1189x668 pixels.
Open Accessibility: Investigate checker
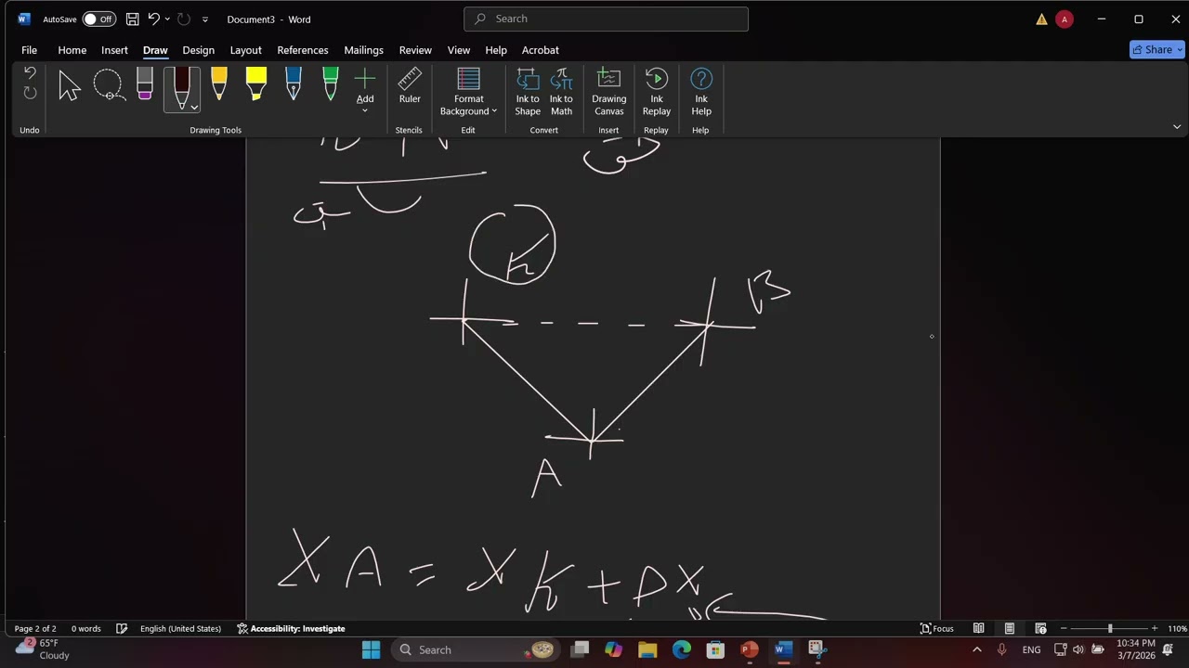[291, 628]
